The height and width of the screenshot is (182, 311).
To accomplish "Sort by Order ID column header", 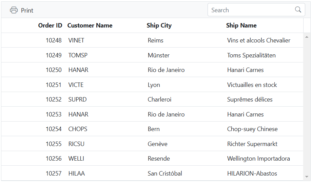I will tap(50, 25).
